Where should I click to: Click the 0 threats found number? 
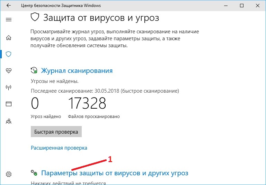[35, 103]
